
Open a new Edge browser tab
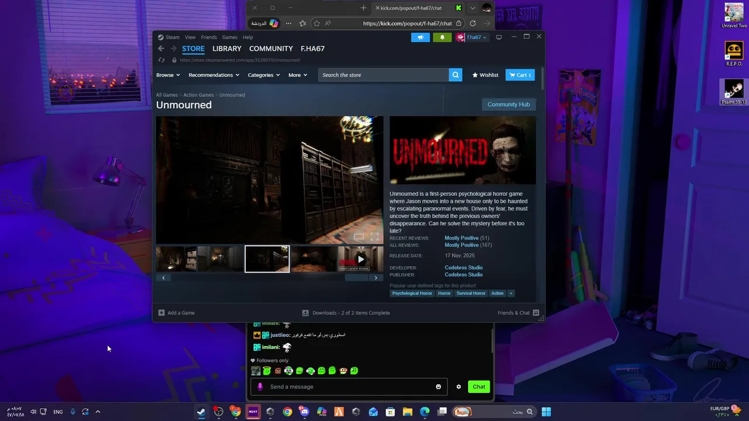pos(363,8)
